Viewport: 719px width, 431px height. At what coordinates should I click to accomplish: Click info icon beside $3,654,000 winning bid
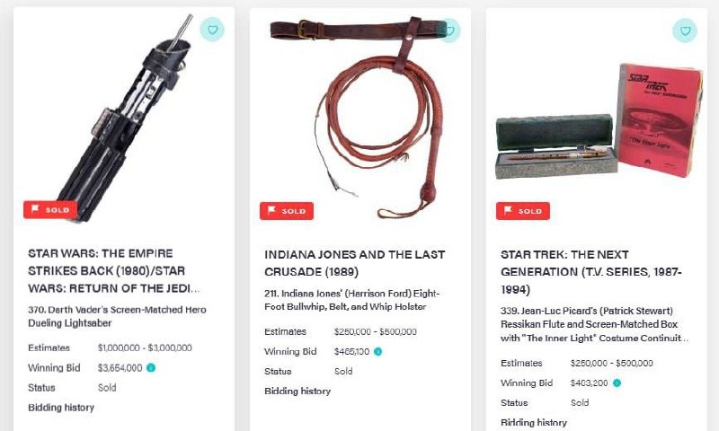pos(151,367)
